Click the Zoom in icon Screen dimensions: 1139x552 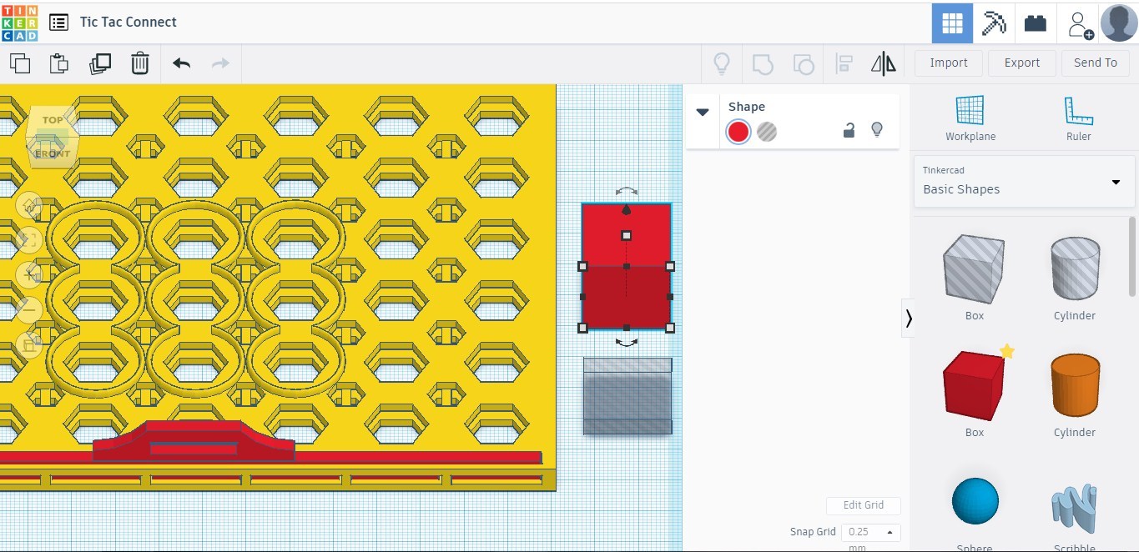point(29,274)
